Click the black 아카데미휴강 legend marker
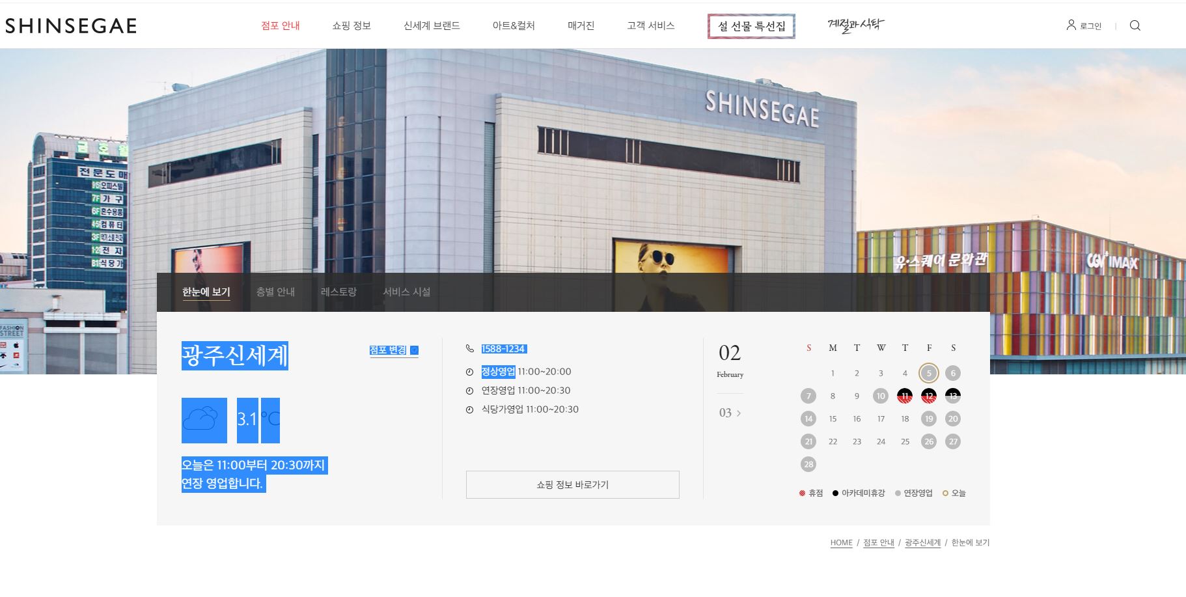Viewport: 1186px width, 597px height. point(836,493)
